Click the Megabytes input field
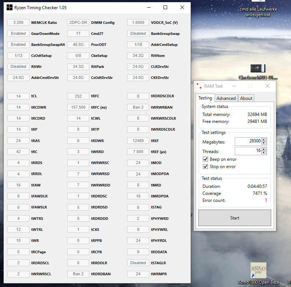291x287 pixels. click(248, 141)
